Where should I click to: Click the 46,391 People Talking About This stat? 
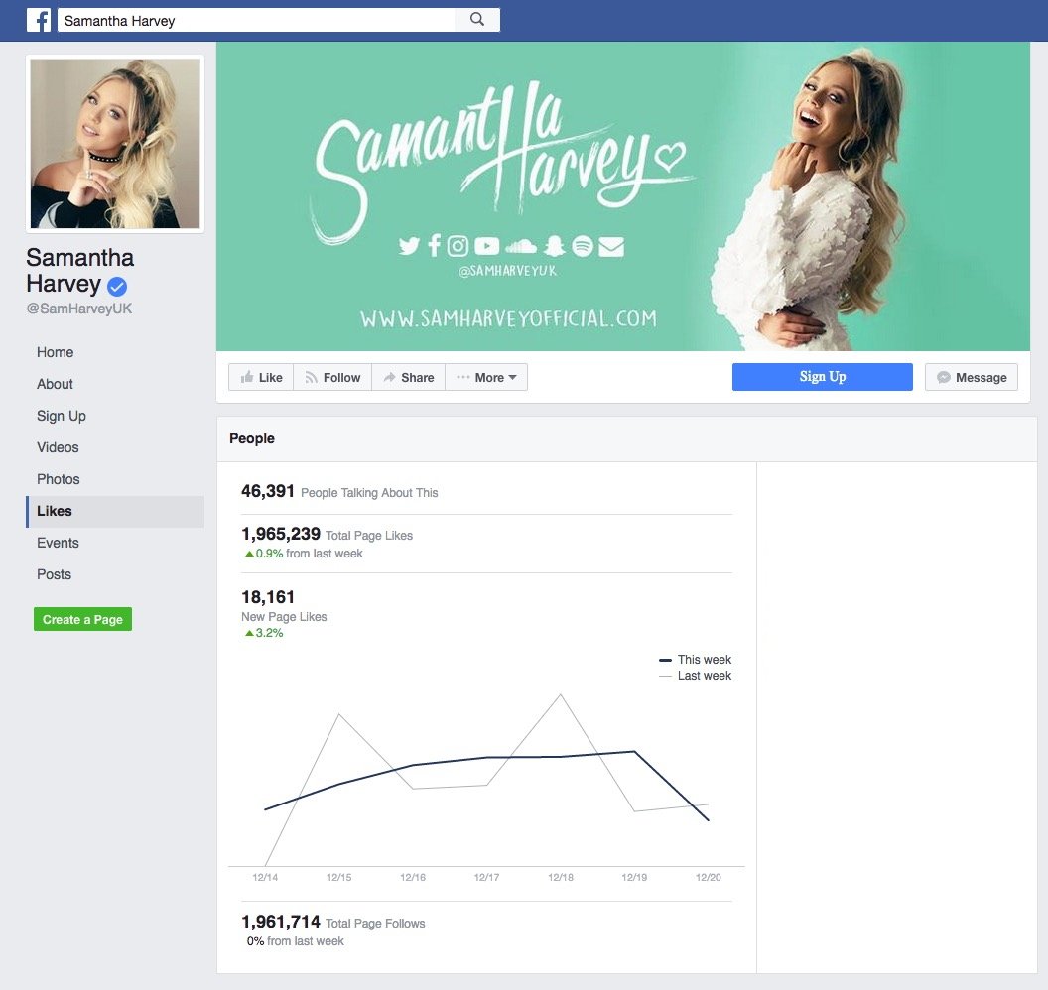[x=339, y=492]
